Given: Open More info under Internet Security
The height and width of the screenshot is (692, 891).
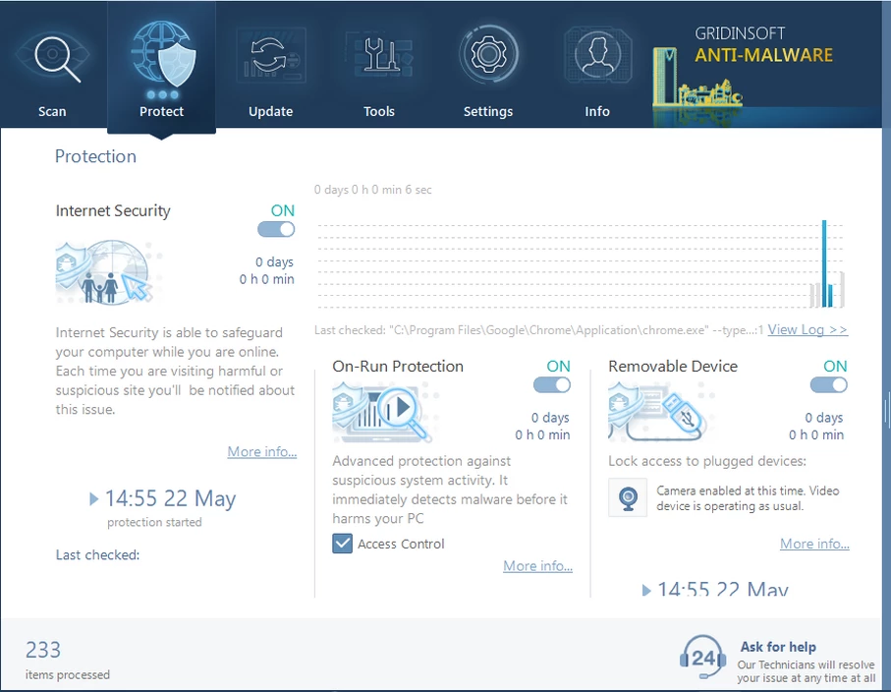Looking at the screenshot, I should tap(261, 452).
